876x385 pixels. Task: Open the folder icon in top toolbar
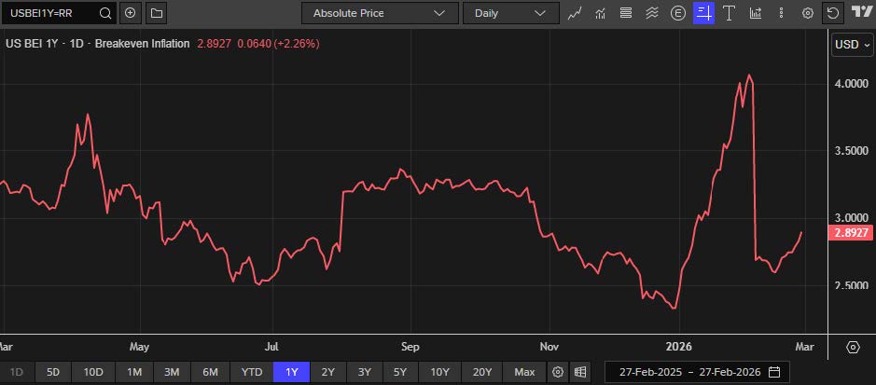tap(156, 13)
